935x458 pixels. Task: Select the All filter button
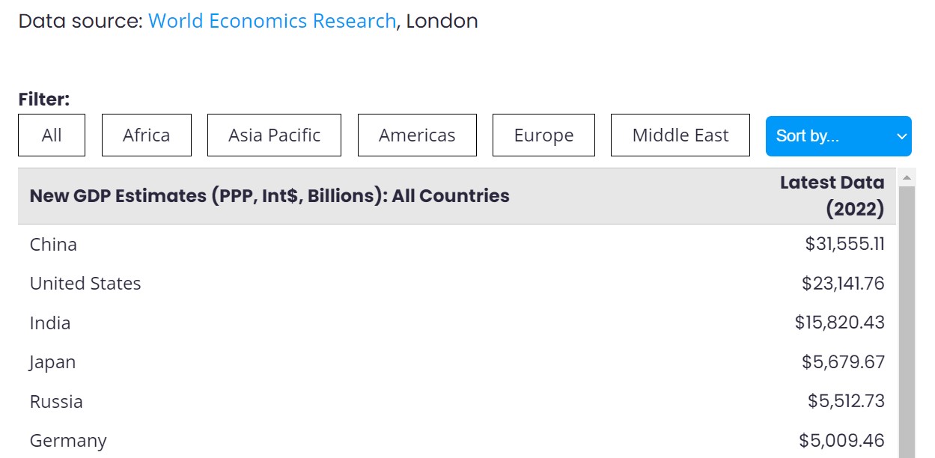pyautogui.click(x=52, y=135)
